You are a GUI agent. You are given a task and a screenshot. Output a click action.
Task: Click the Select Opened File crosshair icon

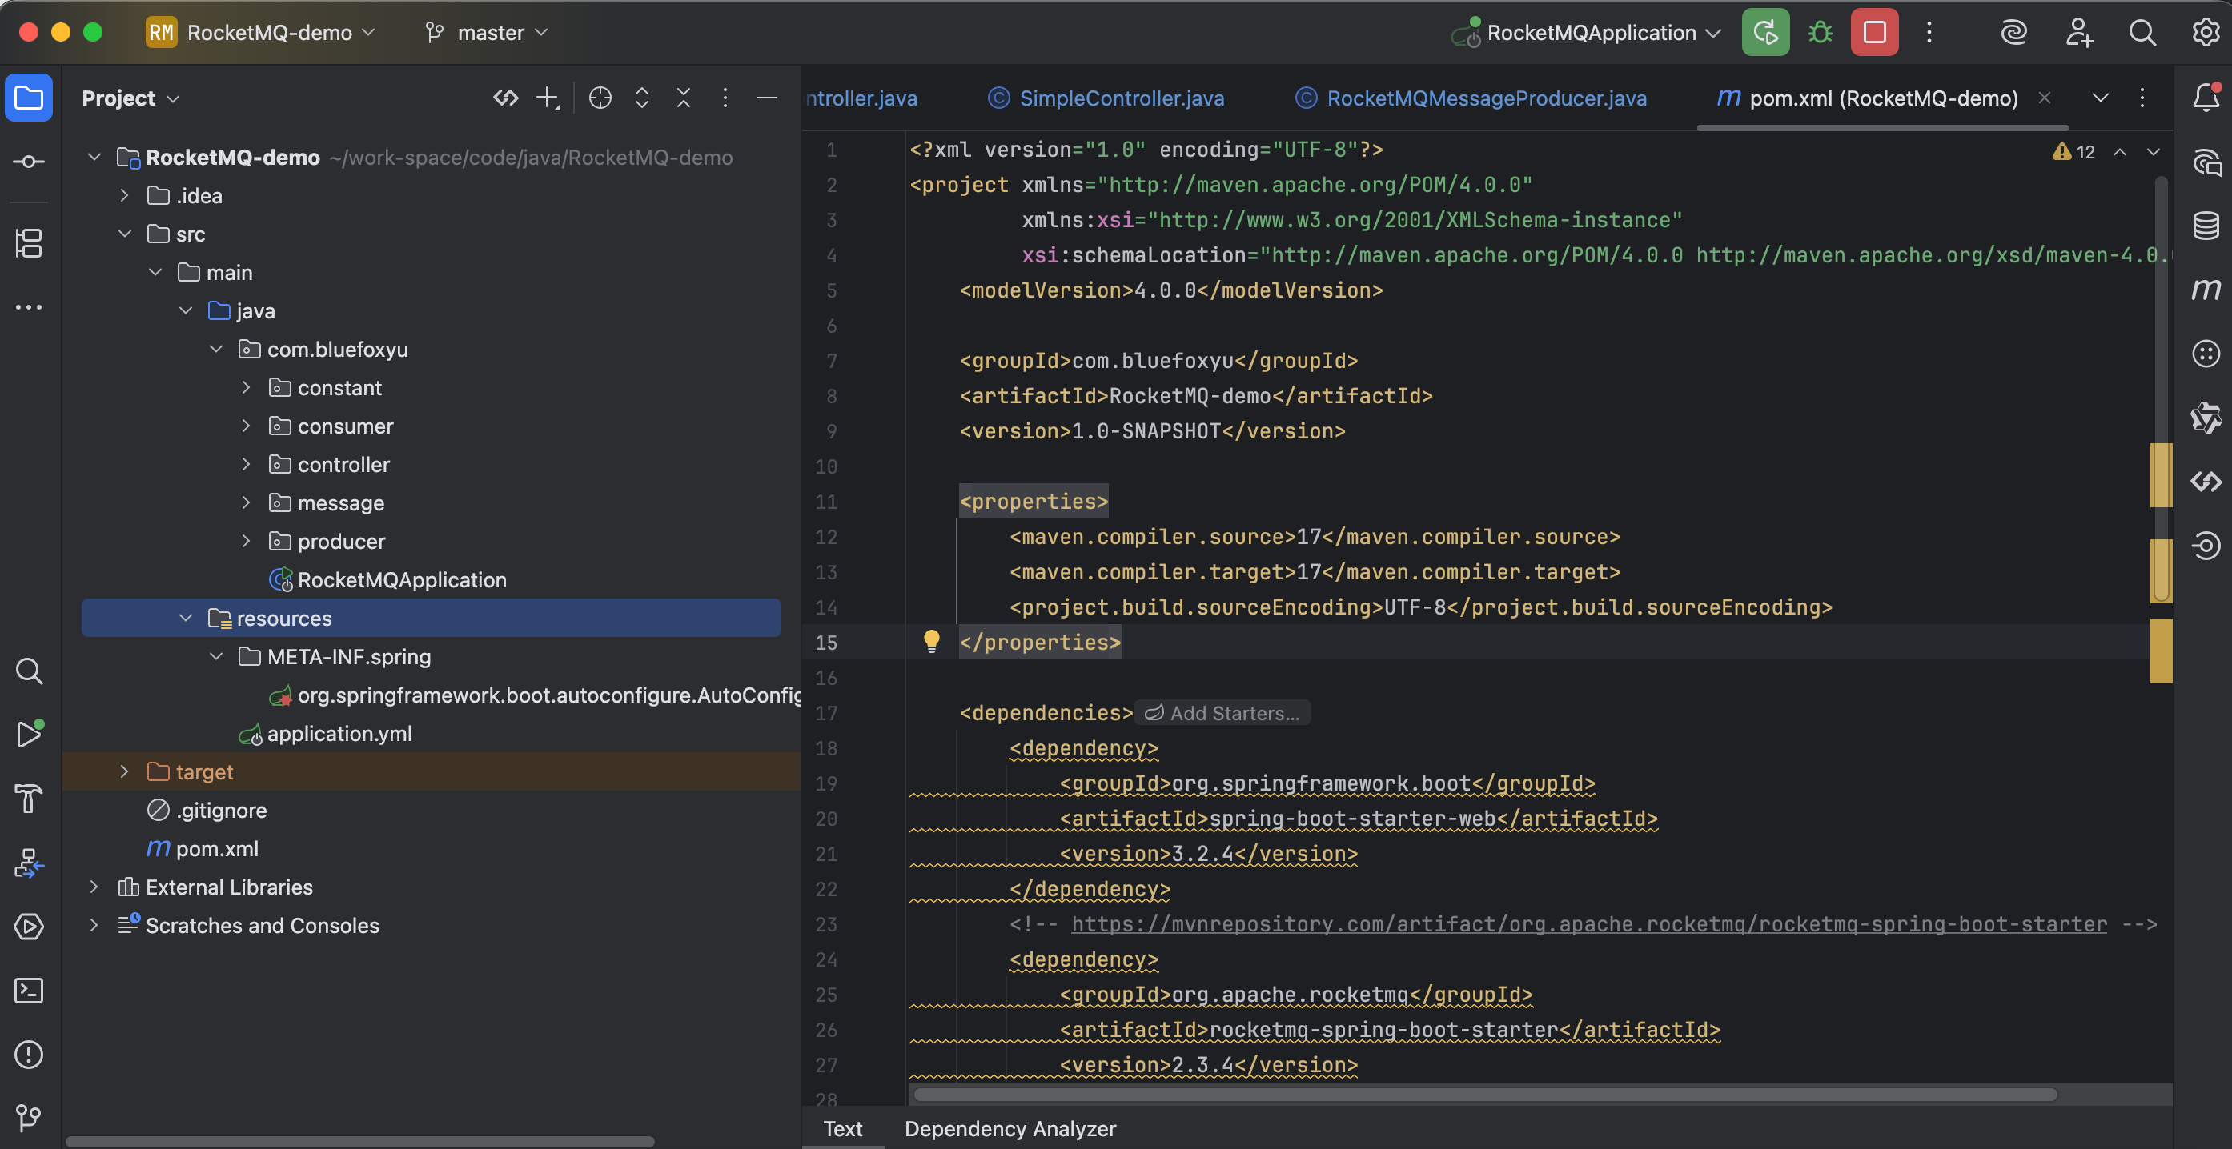[600, 98]
